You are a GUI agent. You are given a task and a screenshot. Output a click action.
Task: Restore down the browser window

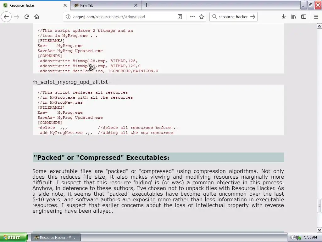[311, 5]
